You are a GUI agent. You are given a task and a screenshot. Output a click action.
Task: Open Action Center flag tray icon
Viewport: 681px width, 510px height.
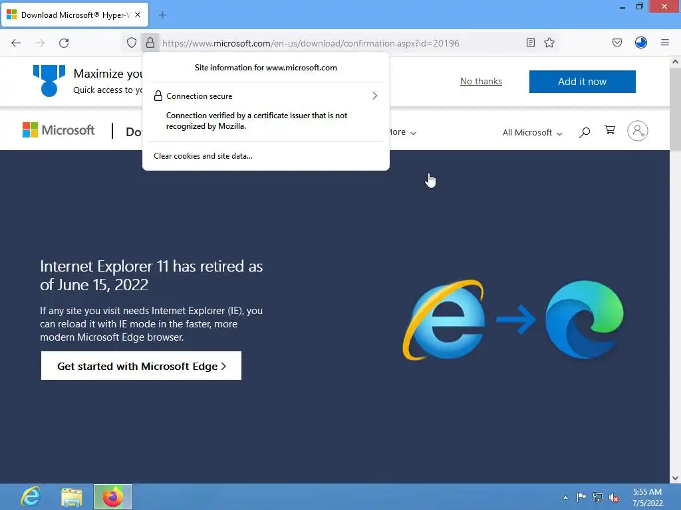[581, 497]
